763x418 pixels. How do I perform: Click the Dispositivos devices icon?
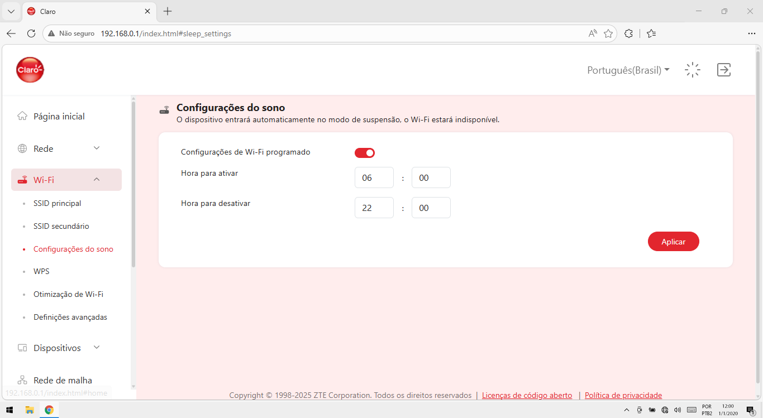pyautogui.click(x=22, y=348)
